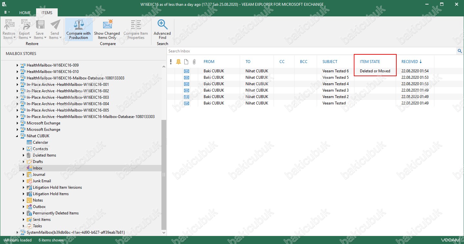Sort by the attachment paperclip column
Image resolution: width=464 pixels, height=244 pixels.
click(x=194, y=62)
